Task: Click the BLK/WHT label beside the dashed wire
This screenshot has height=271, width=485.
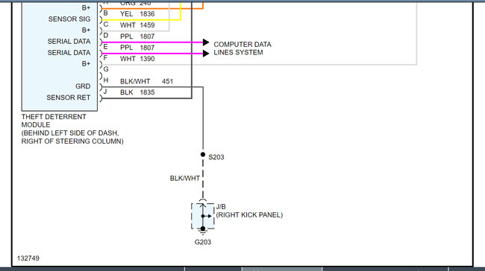Action: 185,179
